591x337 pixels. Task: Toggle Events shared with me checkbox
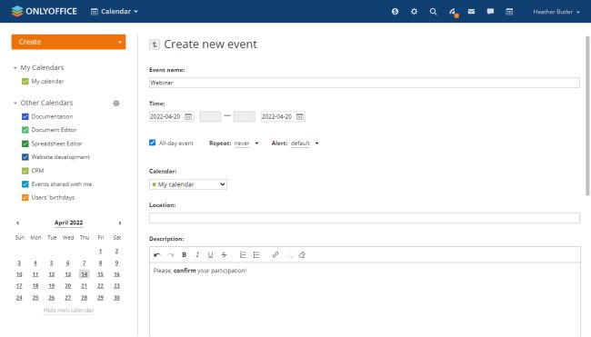point(25,184)
